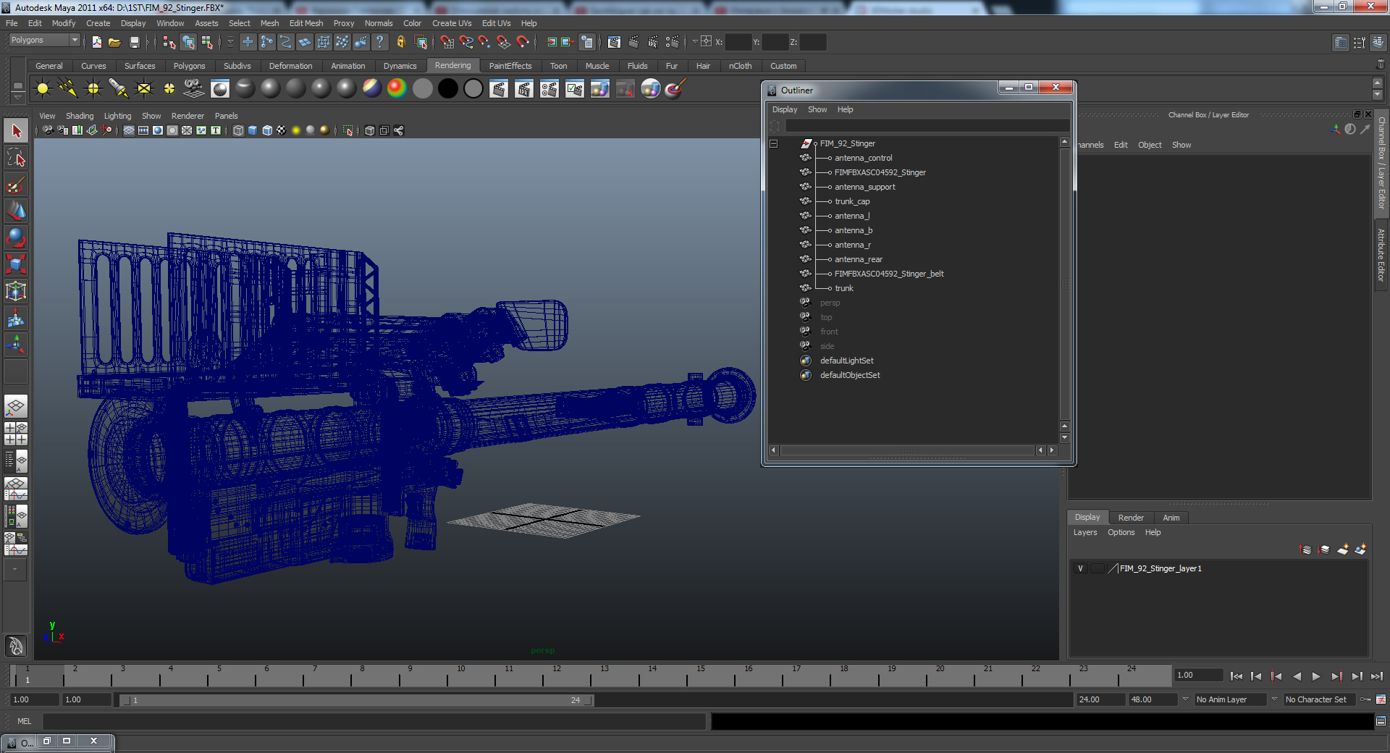
Task: Select the arrow Select tool in the toolbox
Action: click(x=16, y=131)
